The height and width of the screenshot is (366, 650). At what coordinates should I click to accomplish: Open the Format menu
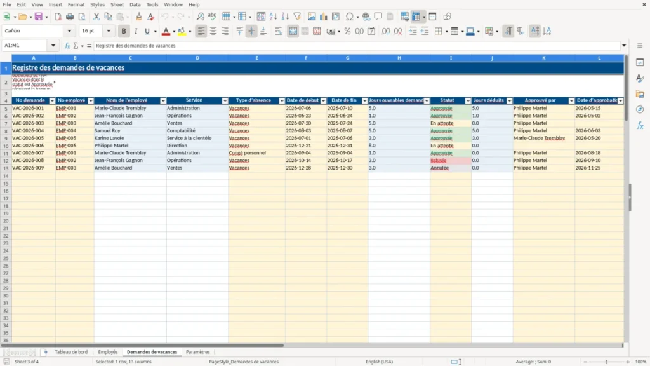[76, 4]
